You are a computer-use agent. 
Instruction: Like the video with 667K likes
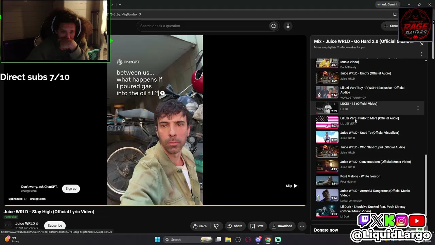click(x=200, y=226)
